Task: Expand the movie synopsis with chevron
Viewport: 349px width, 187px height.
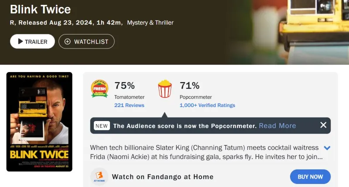Action: 327,148
